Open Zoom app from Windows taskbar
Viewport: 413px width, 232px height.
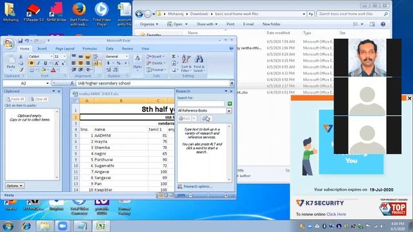coord(63,226)
